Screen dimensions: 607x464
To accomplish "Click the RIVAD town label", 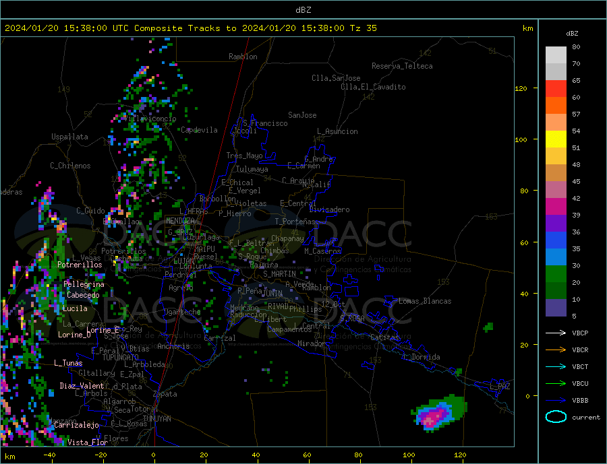I will click(278, 306).
